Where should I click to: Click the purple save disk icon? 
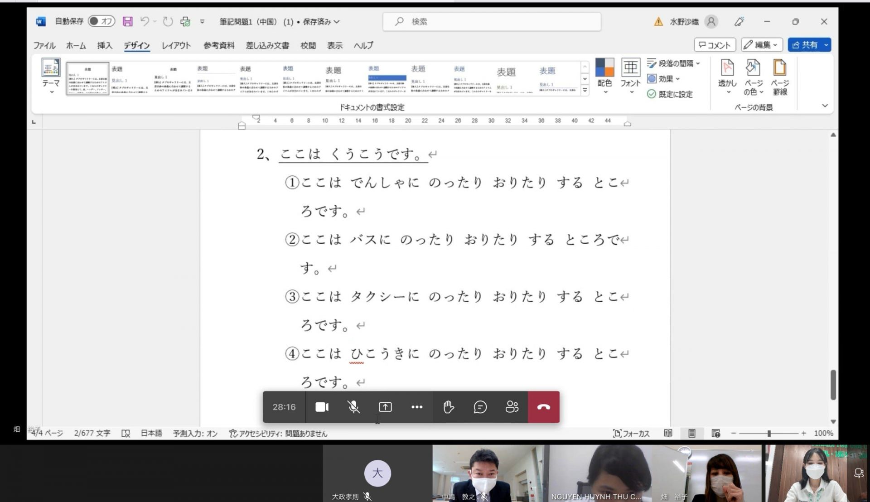(128, 21)
